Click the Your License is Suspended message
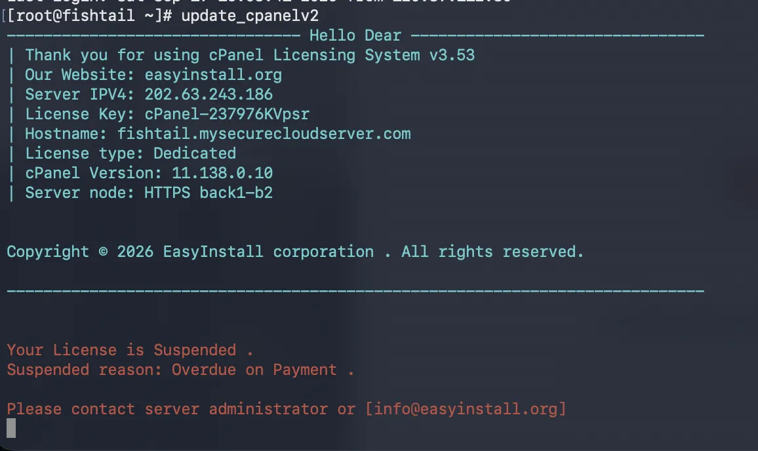 tap(121, 350)
